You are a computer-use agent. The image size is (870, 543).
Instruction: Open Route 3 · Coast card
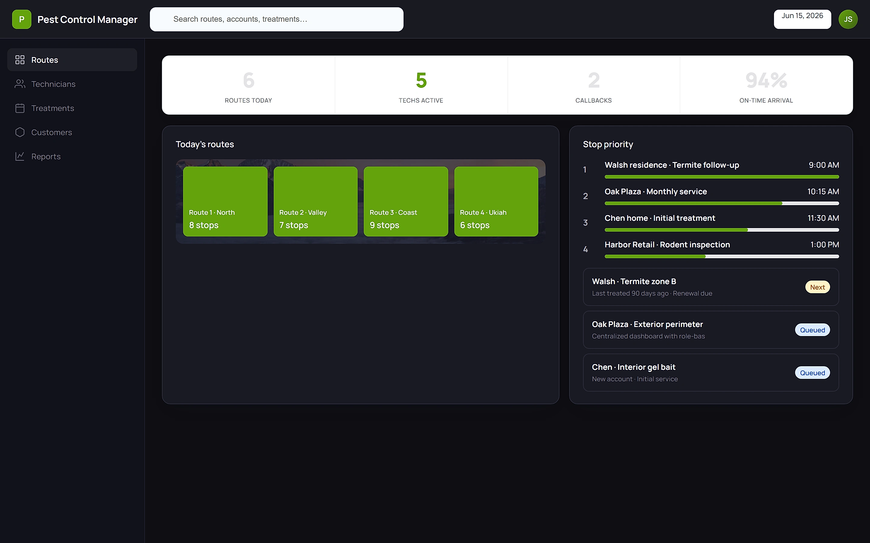pyautogui.click(x=406, y=202)
